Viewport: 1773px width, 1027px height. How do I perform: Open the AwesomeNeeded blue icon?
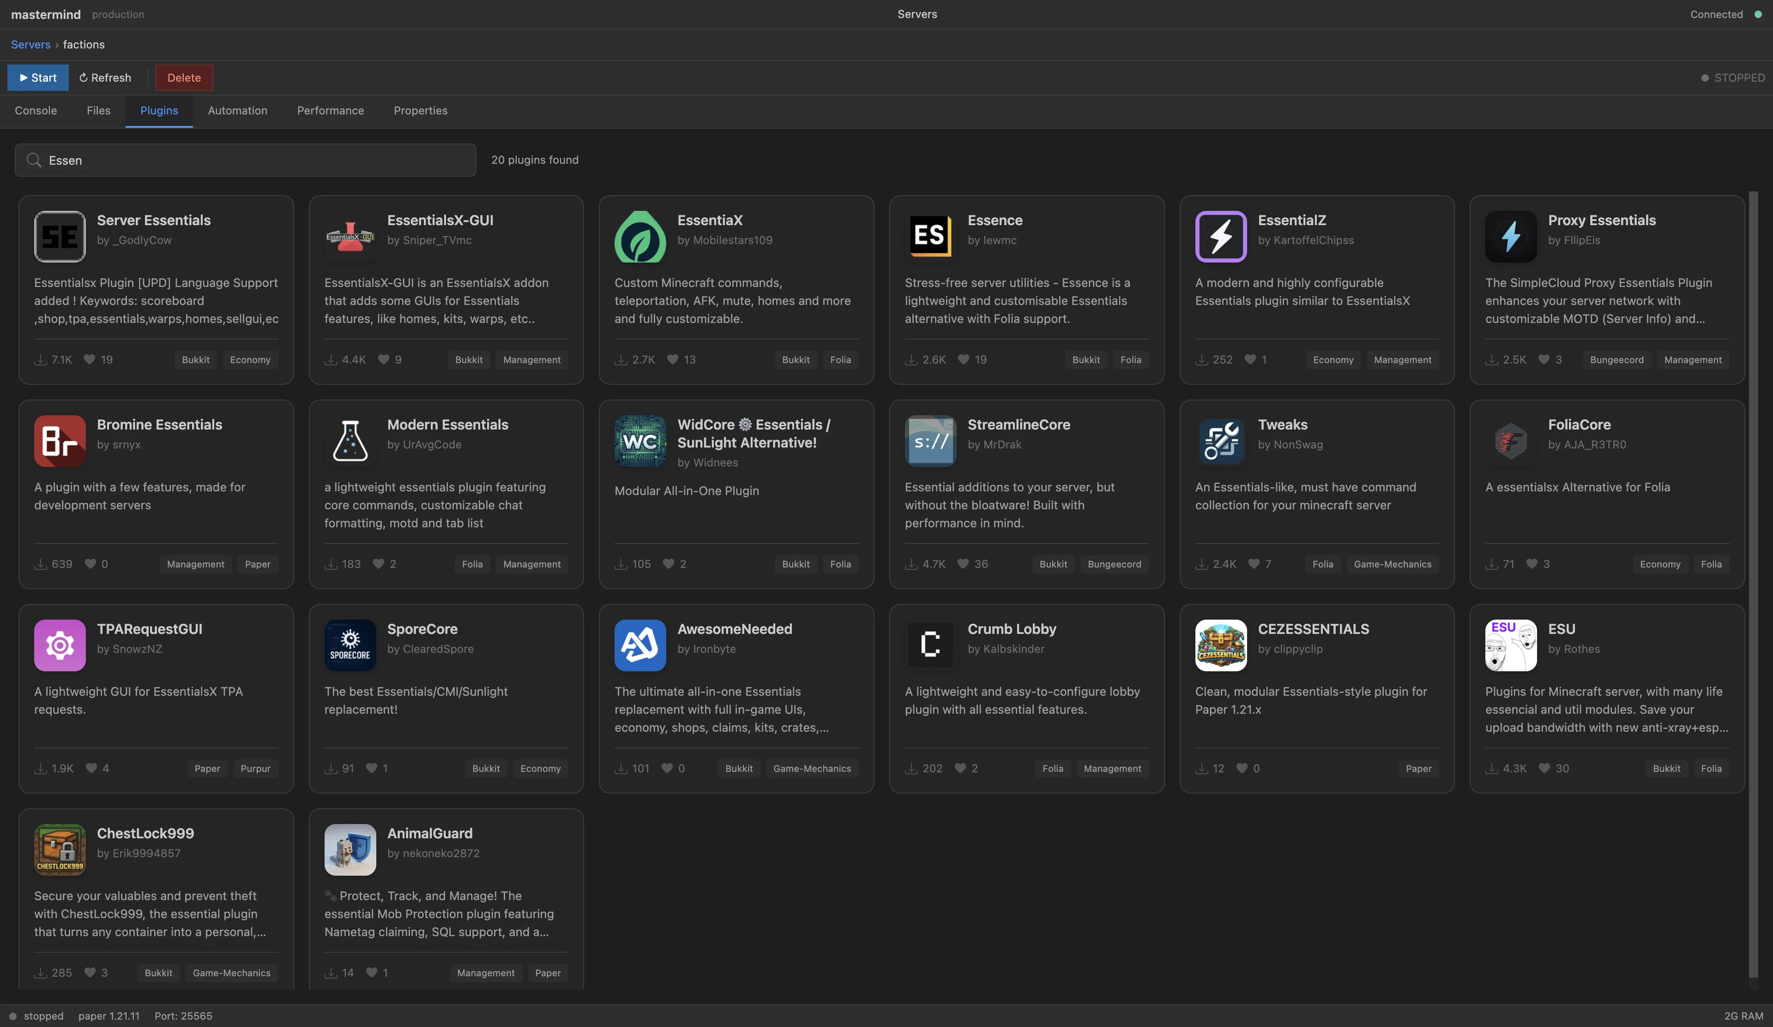pos(640,645)
